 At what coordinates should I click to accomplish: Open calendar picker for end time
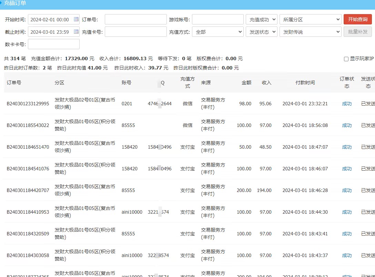pyautogui.click(x=76, y=32)
